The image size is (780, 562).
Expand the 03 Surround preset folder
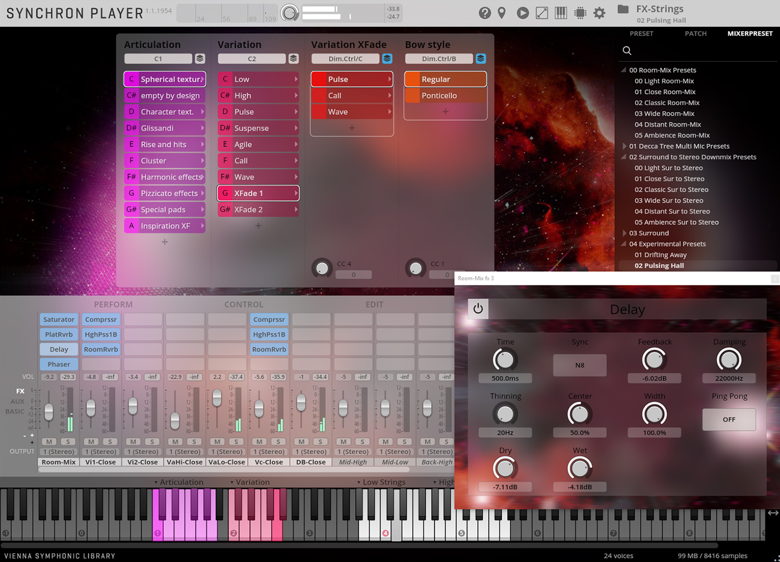[x=624, y=232]
